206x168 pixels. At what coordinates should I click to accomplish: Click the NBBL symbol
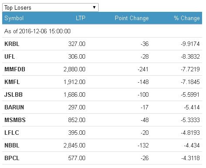click(12, 145)
